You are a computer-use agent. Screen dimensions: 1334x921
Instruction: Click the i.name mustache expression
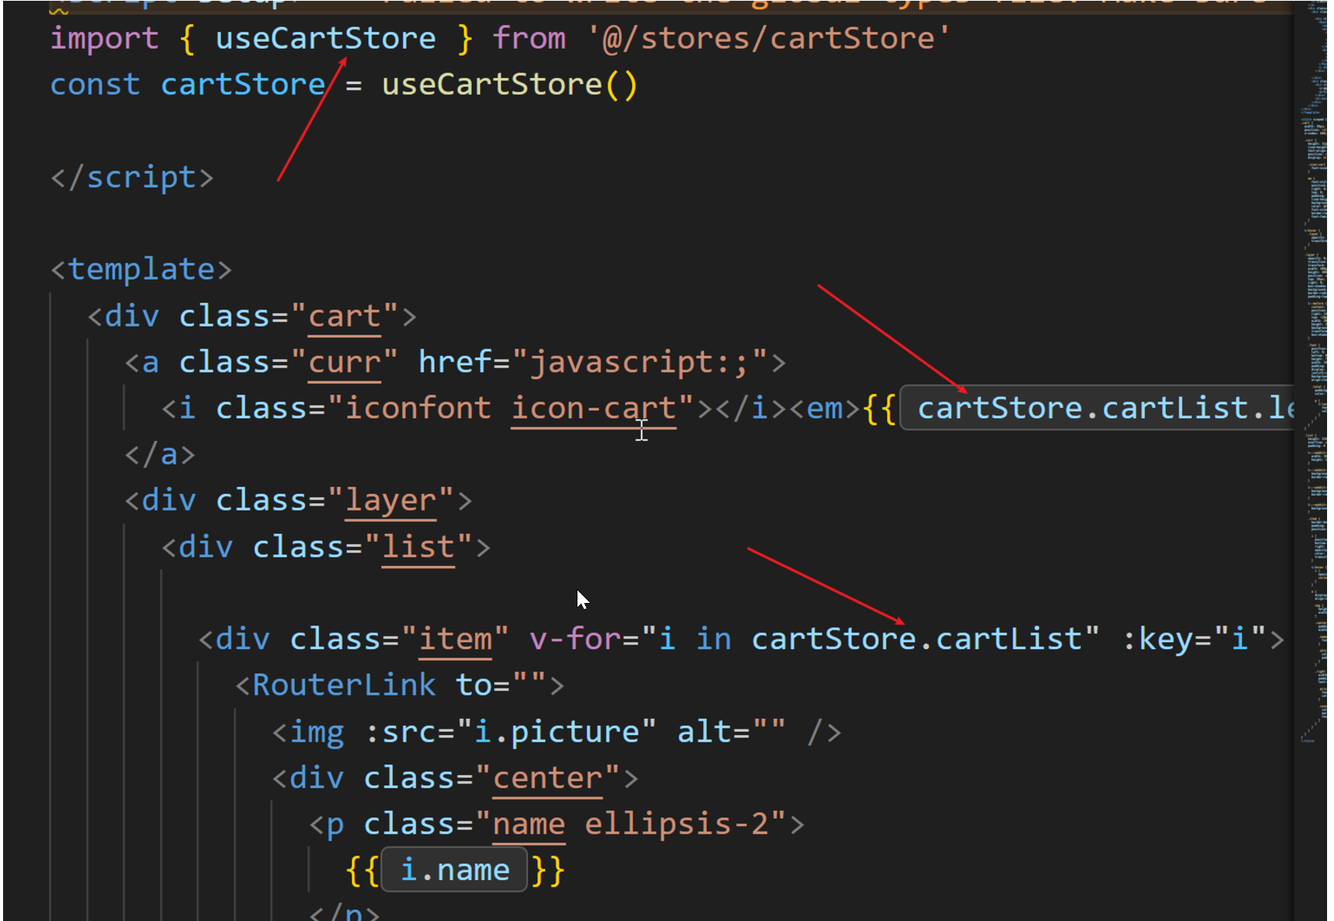[455, 870]
